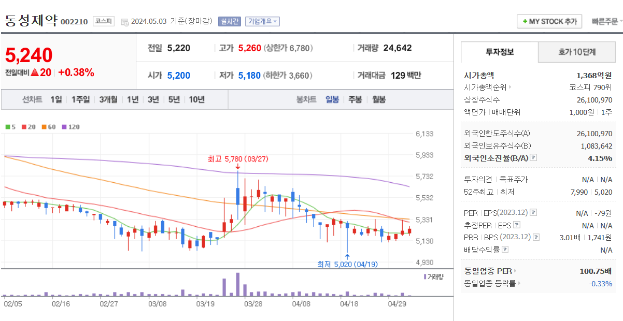Screen dimensions: 623x321
Task: Expand the 동일업종 PER arrow link
Action: [515, 271]
